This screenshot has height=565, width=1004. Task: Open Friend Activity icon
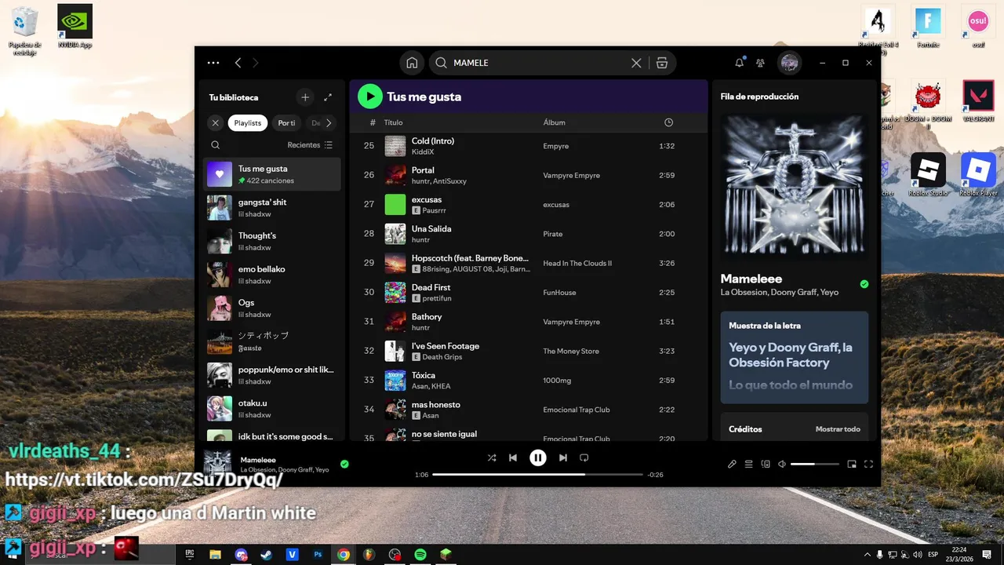coord(760,63)
